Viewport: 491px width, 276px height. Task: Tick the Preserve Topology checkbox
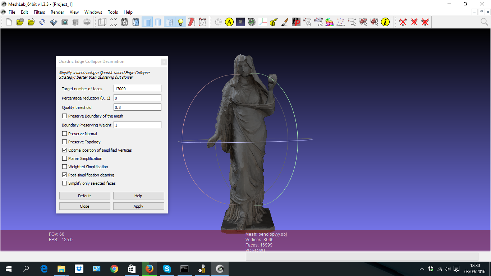pos(65,142)
